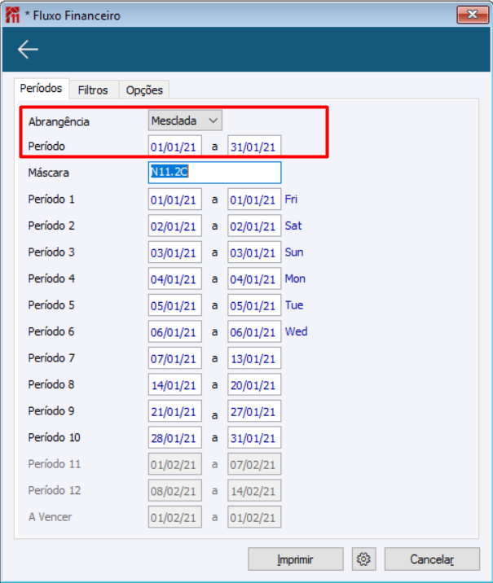Screen dimensions: 493x583
Task: Click the Período end date 31/01/21 field
Action: pyautogui.click(x=254, y=146)
